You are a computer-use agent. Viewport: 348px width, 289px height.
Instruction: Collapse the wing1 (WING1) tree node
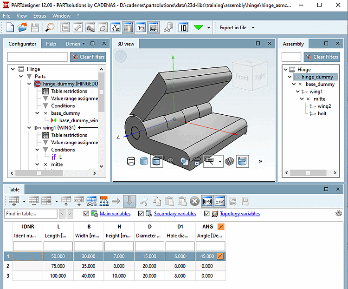coord(29,128)
